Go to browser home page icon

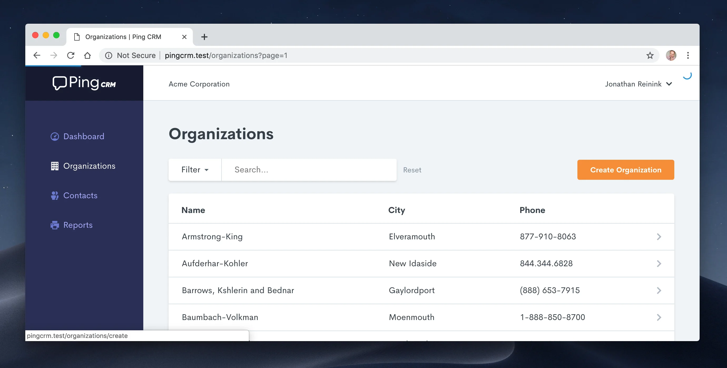pyautogui.click(x=87, y=55)
